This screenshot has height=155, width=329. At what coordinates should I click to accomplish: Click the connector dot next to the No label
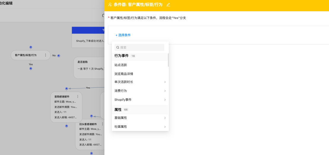click(x=59, y=56)
